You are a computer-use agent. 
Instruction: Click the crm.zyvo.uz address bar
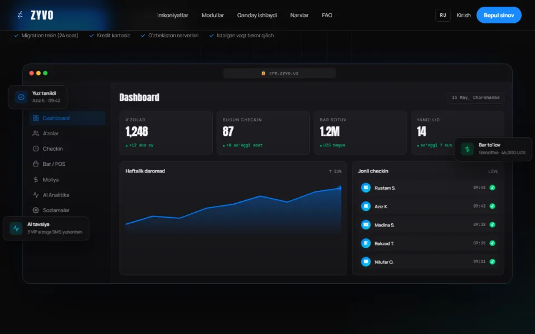click(x=279, y=73)
